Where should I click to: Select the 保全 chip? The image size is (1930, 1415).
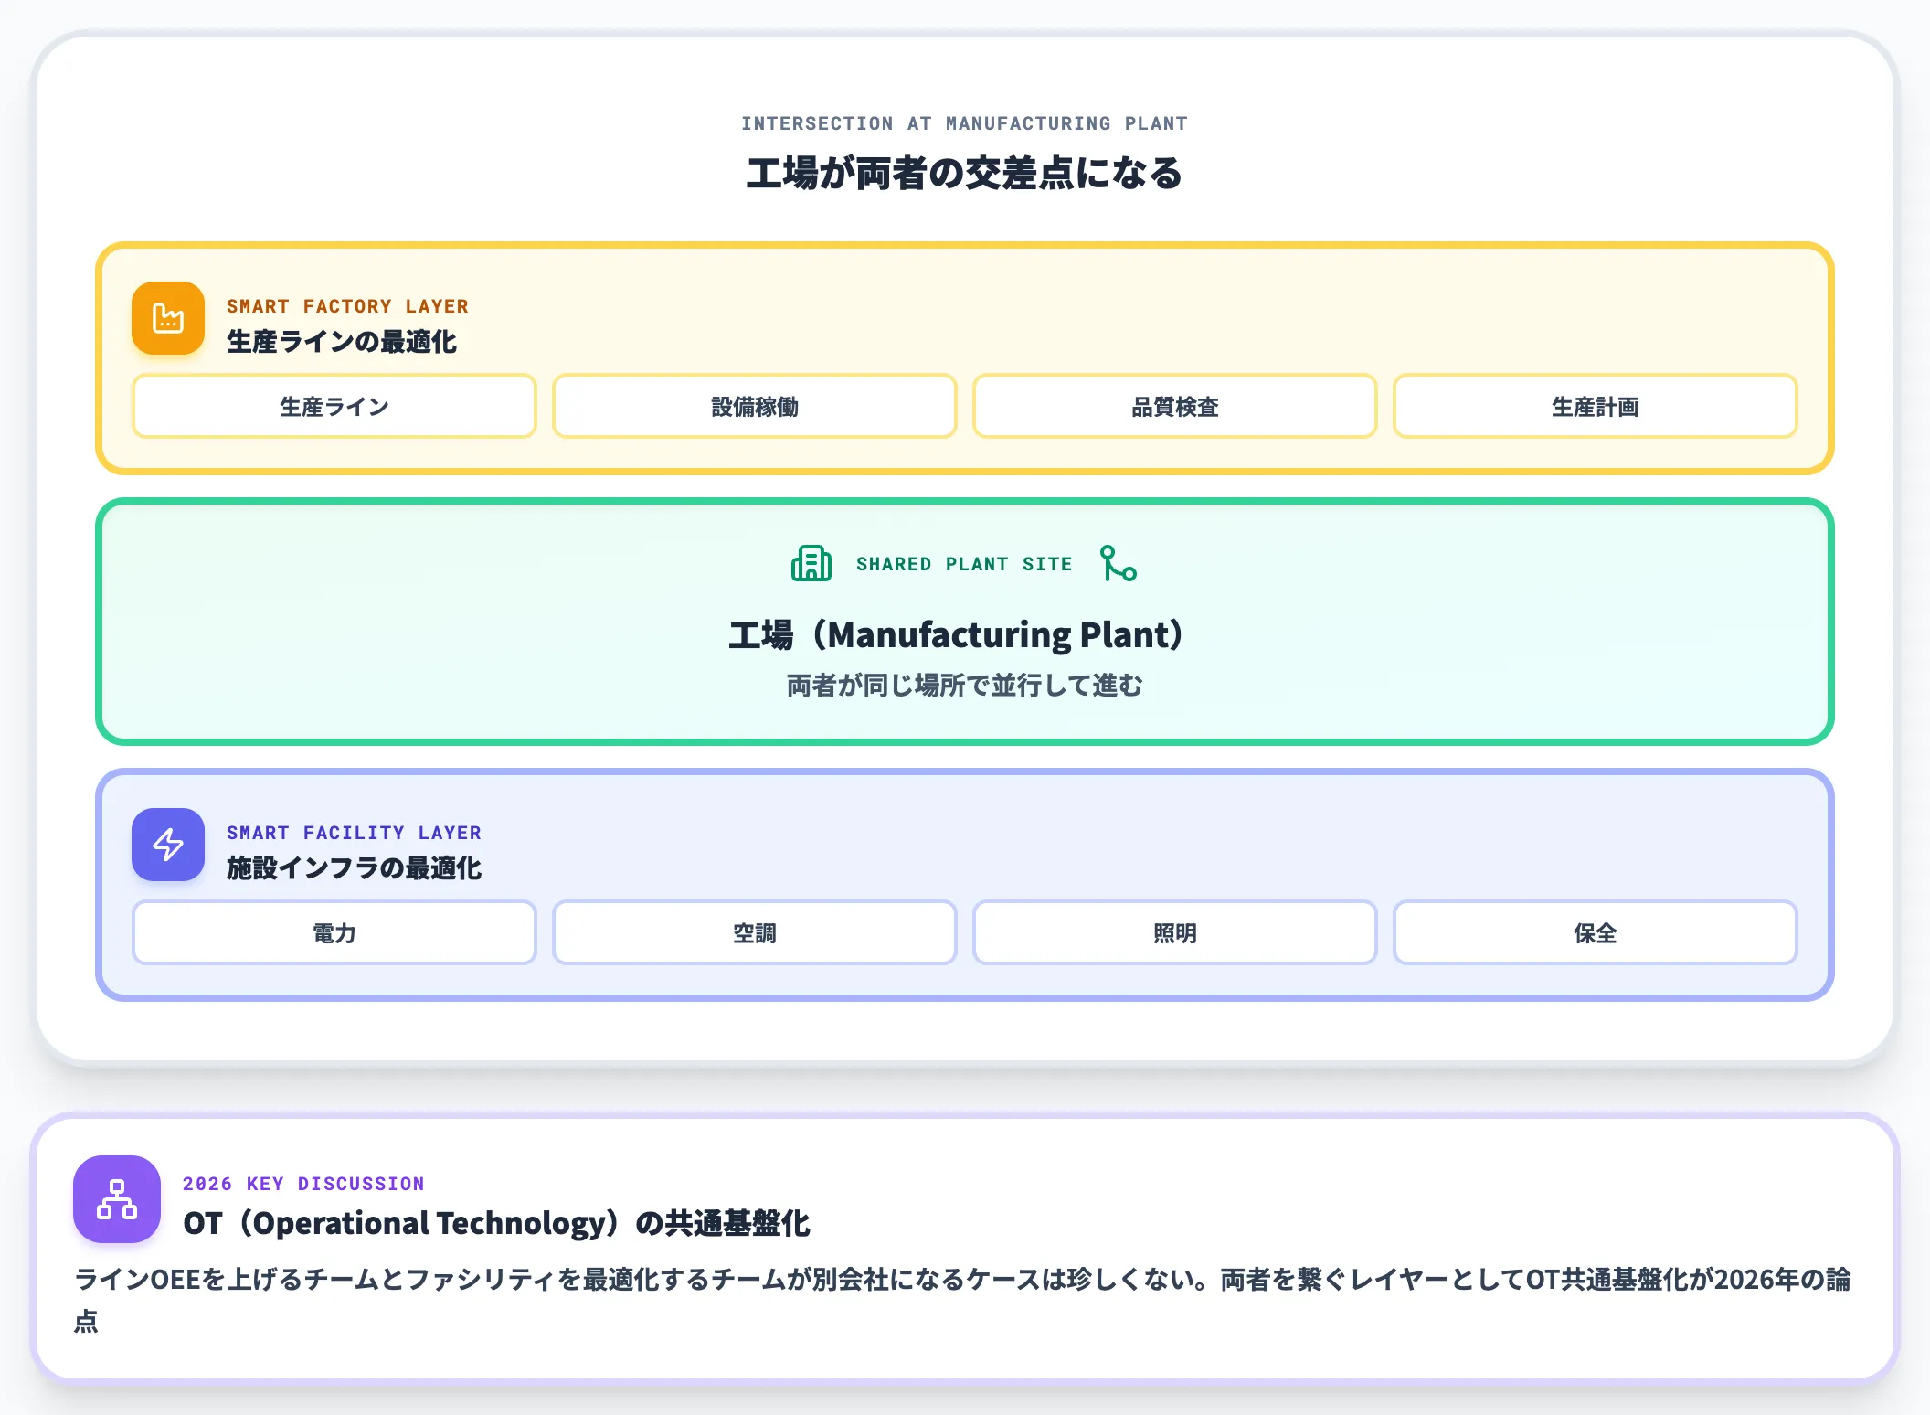click(x=1596, y=932)
